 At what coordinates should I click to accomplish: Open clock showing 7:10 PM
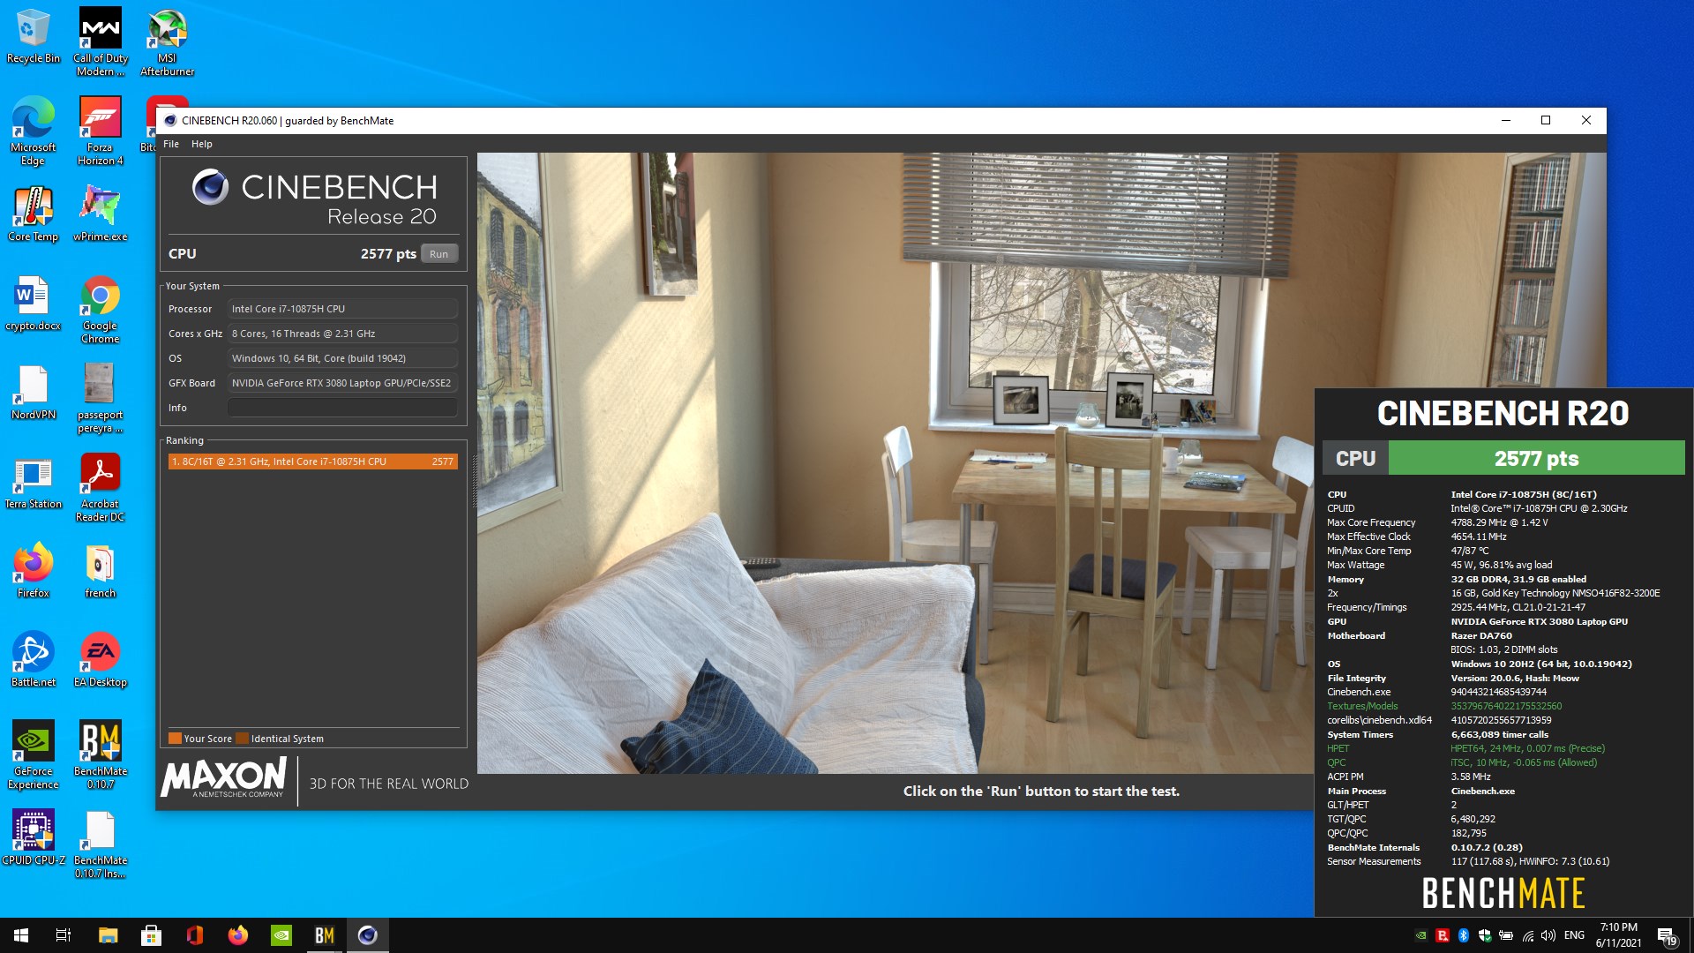point(1618,935)
